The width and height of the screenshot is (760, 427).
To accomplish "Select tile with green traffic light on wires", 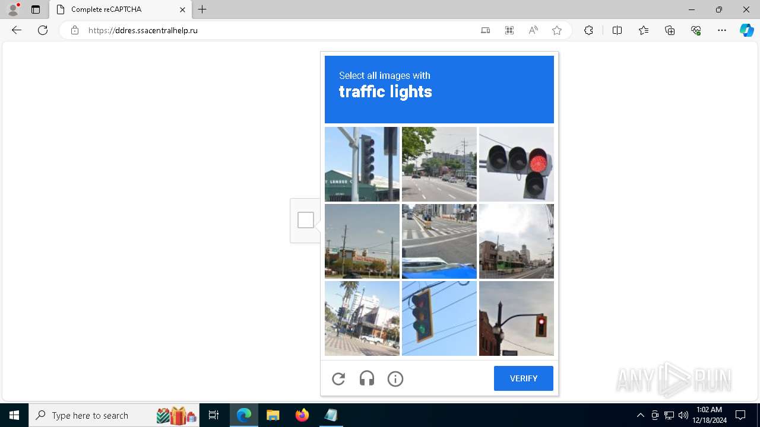I will click(439, 318).
